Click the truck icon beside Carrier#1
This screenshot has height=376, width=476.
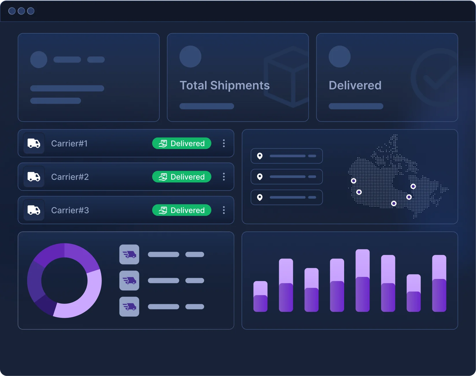pos(34,143)
